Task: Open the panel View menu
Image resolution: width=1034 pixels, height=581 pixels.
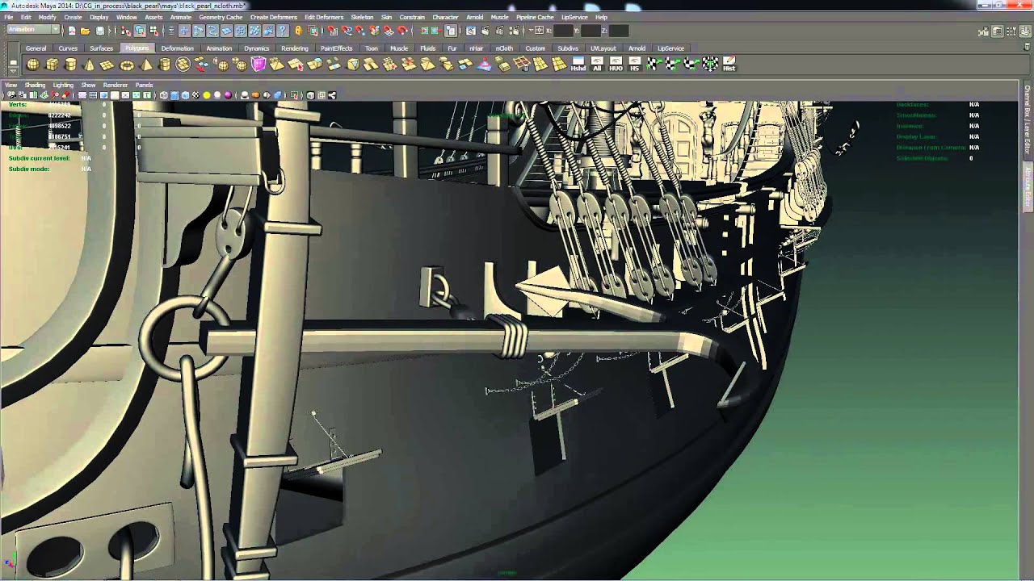Action: (x=11, y=85)
